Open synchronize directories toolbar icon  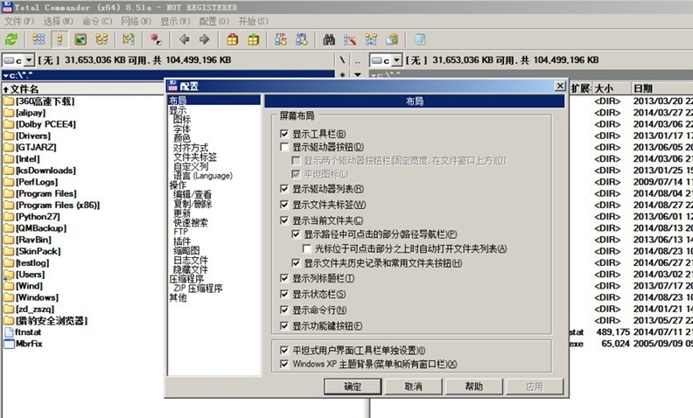[x=371, y=39]
